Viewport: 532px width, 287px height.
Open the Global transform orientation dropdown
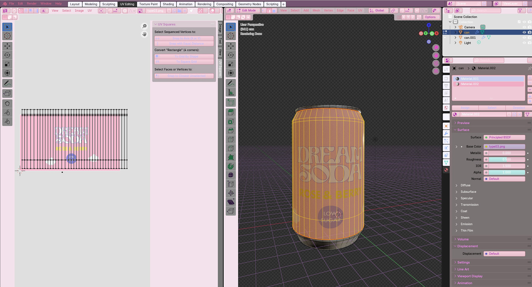coord(379,11)
